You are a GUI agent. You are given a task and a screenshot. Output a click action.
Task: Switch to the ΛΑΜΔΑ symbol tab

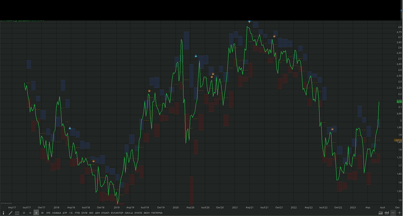(57, 213)
